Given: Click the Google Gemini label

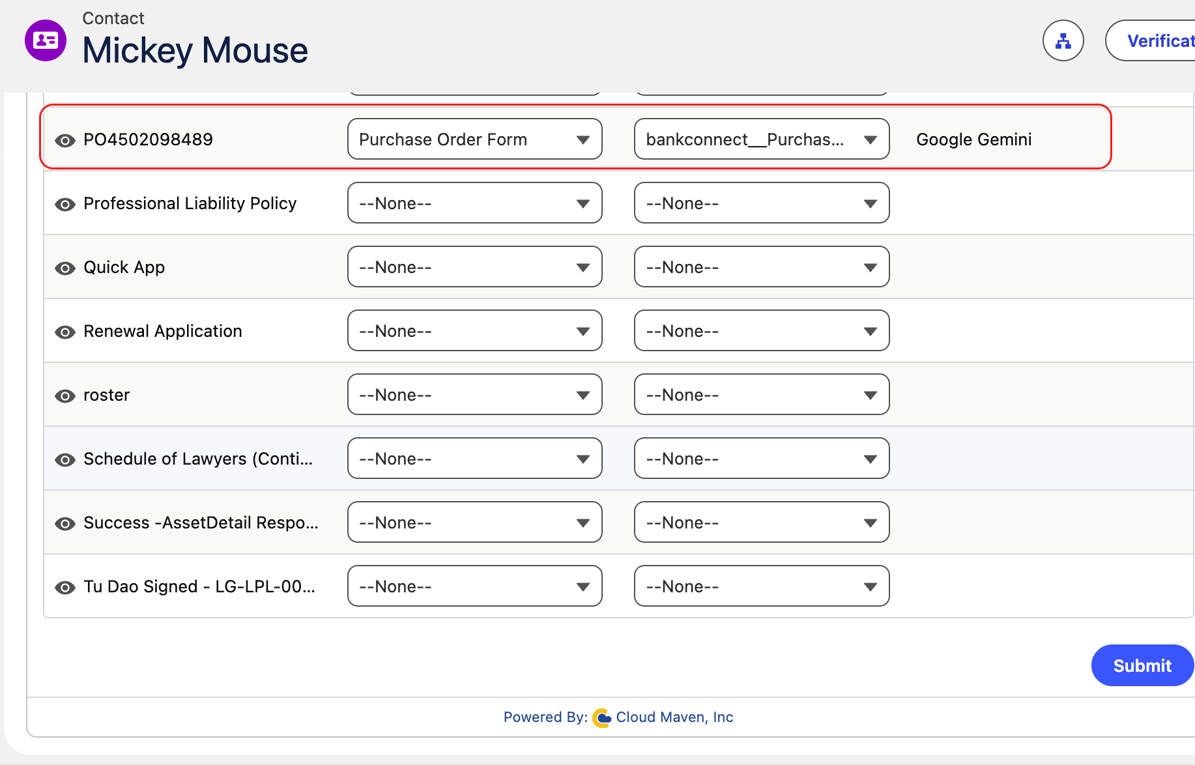Looking at the screenshot, I should coord(974,139).
